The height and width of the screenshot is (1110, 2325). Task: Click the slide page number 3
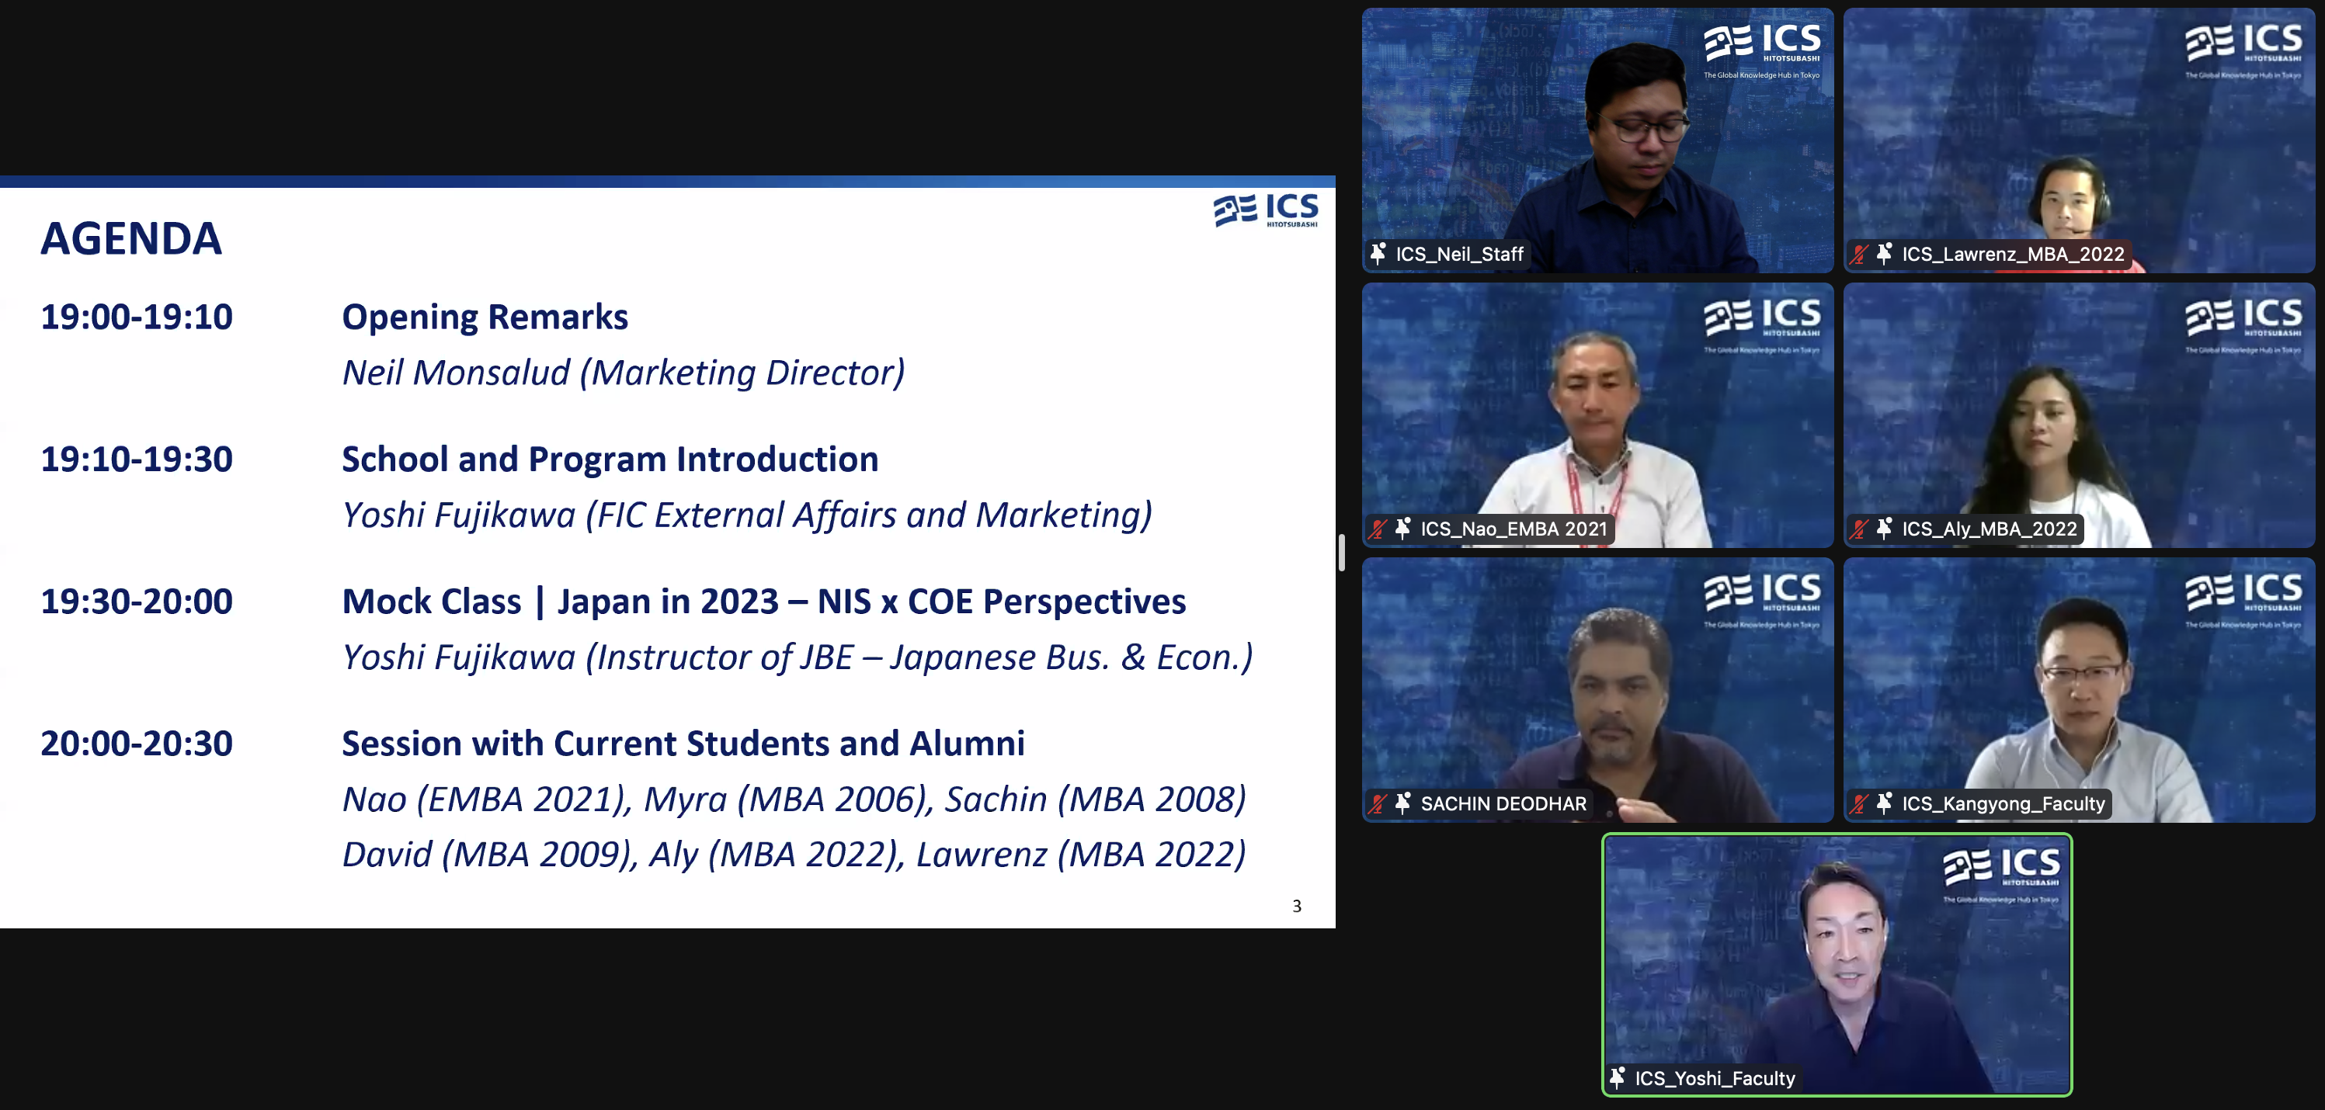1296,906
